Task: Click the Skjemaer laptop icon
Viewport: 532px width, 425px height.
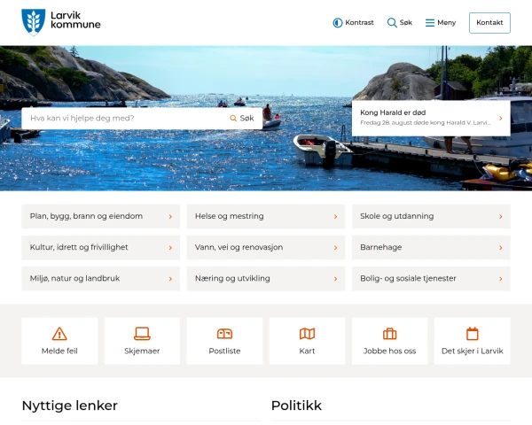Action: (x=142, y=334)
